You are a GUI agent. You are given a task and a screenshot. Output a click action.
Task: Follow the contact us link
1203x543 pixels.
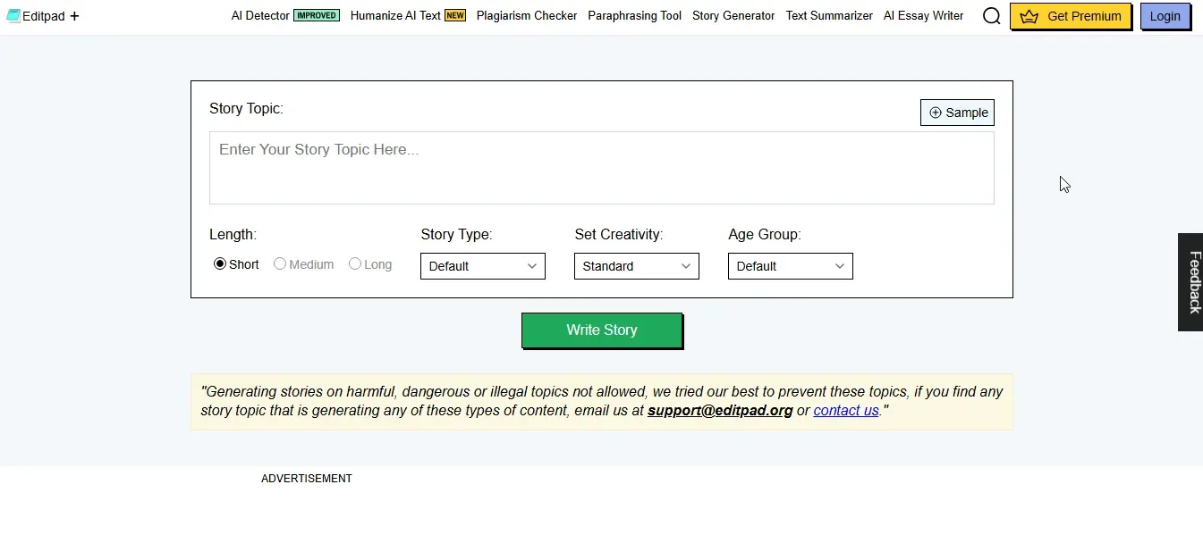846,411
